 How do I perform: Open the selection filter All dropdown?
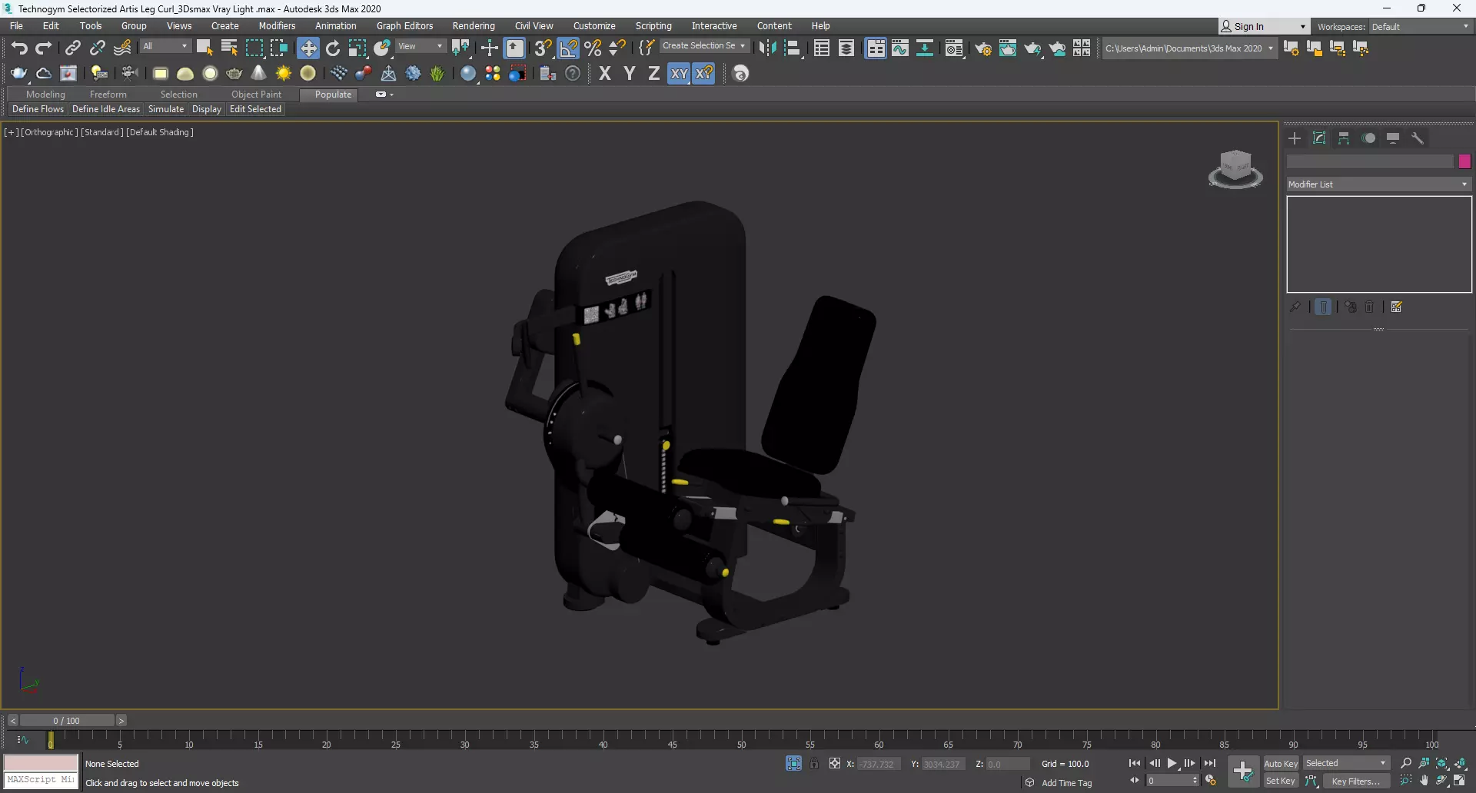click(165, 46)
